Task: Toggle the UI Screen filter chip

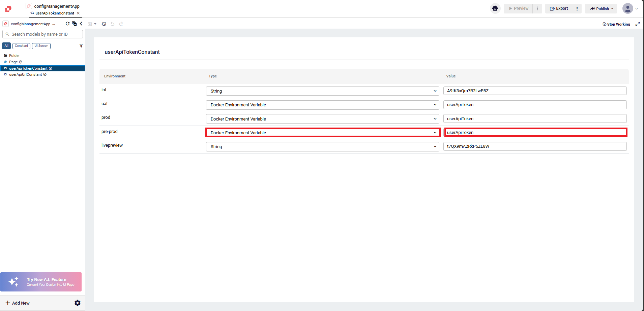Action: coord(41,46)
